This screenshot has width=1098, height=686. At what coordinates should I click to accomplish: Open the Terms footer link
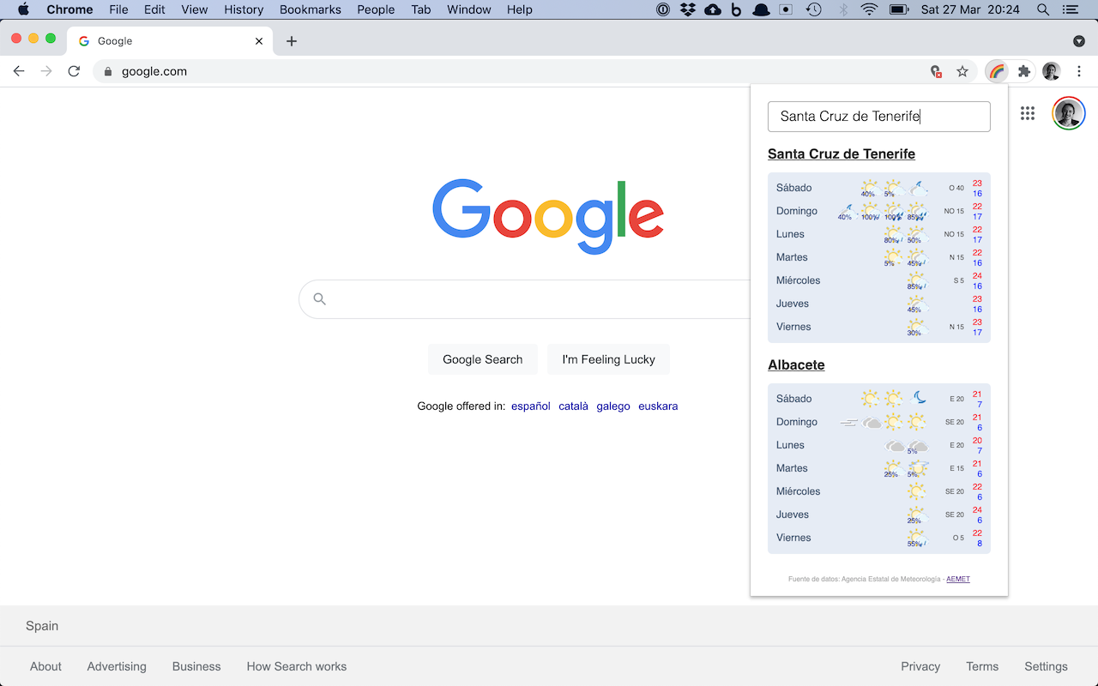982,666
